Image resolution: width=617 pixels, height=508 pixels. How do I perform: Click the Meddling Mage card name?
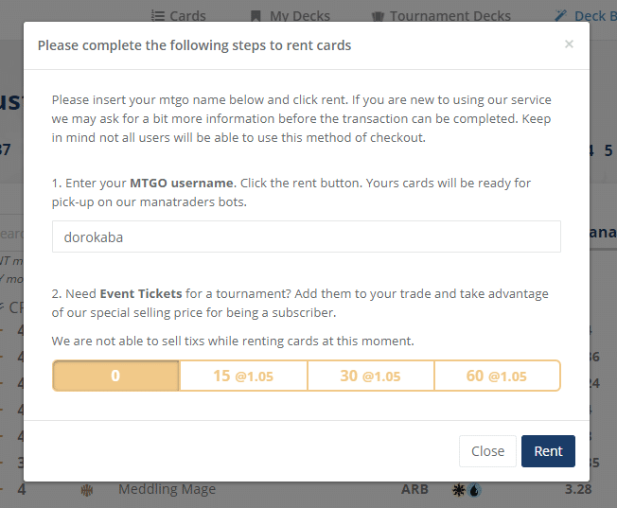167,490
